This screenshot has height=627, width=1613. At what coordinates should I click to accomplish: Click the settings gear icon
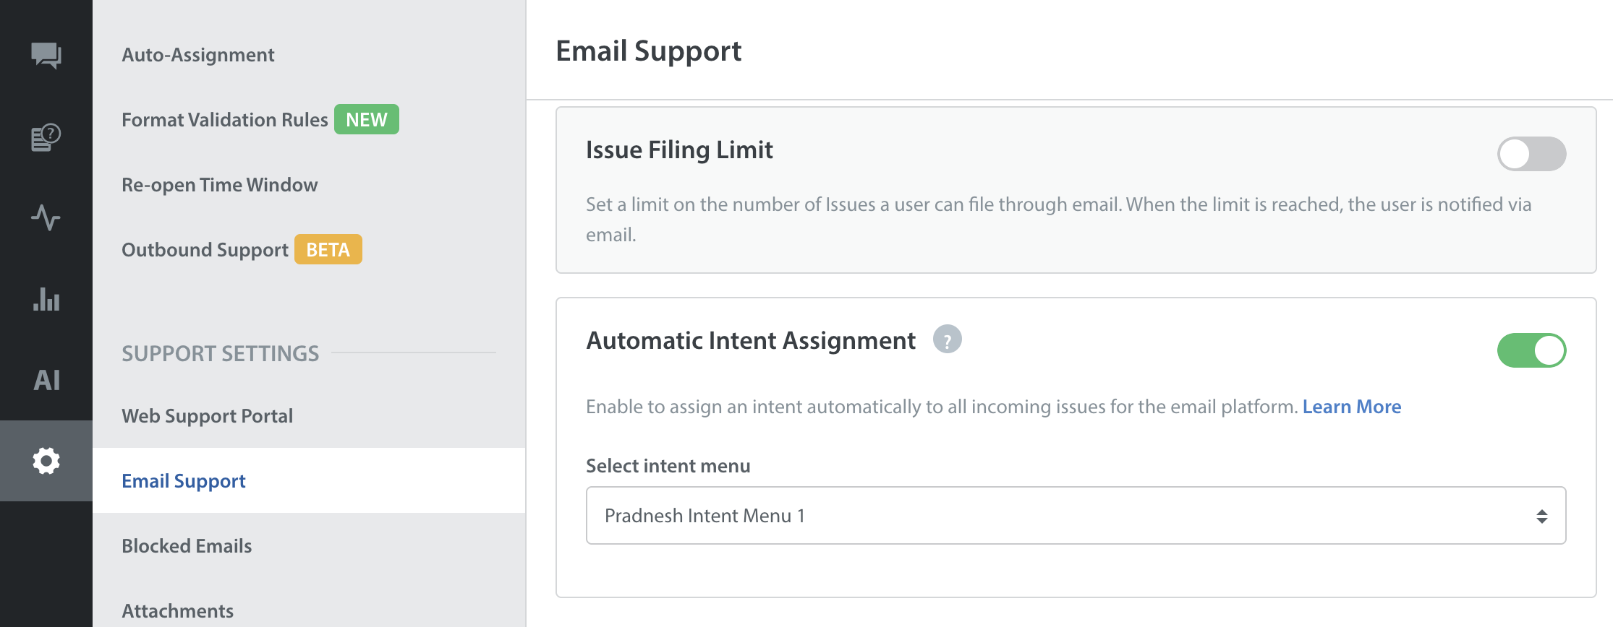[x=46, y=461]
